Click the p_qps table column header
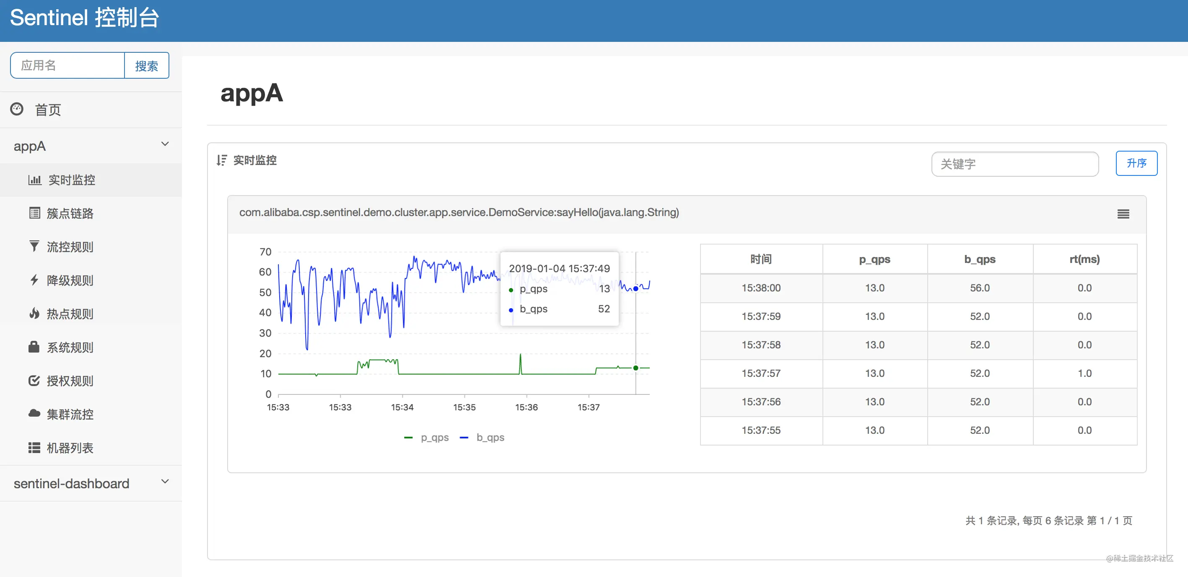 (x=874, y=259)
